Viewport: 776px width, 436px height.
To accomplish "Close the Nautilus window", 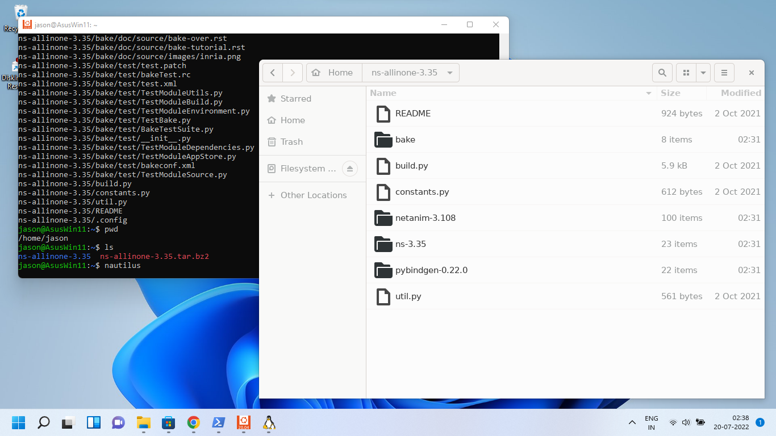I will click(751, 73).
